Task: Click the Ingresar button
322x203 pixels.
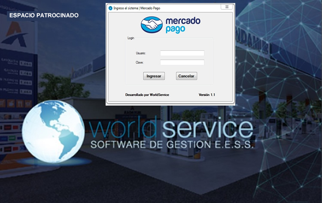Action: [x=154, y=76]
